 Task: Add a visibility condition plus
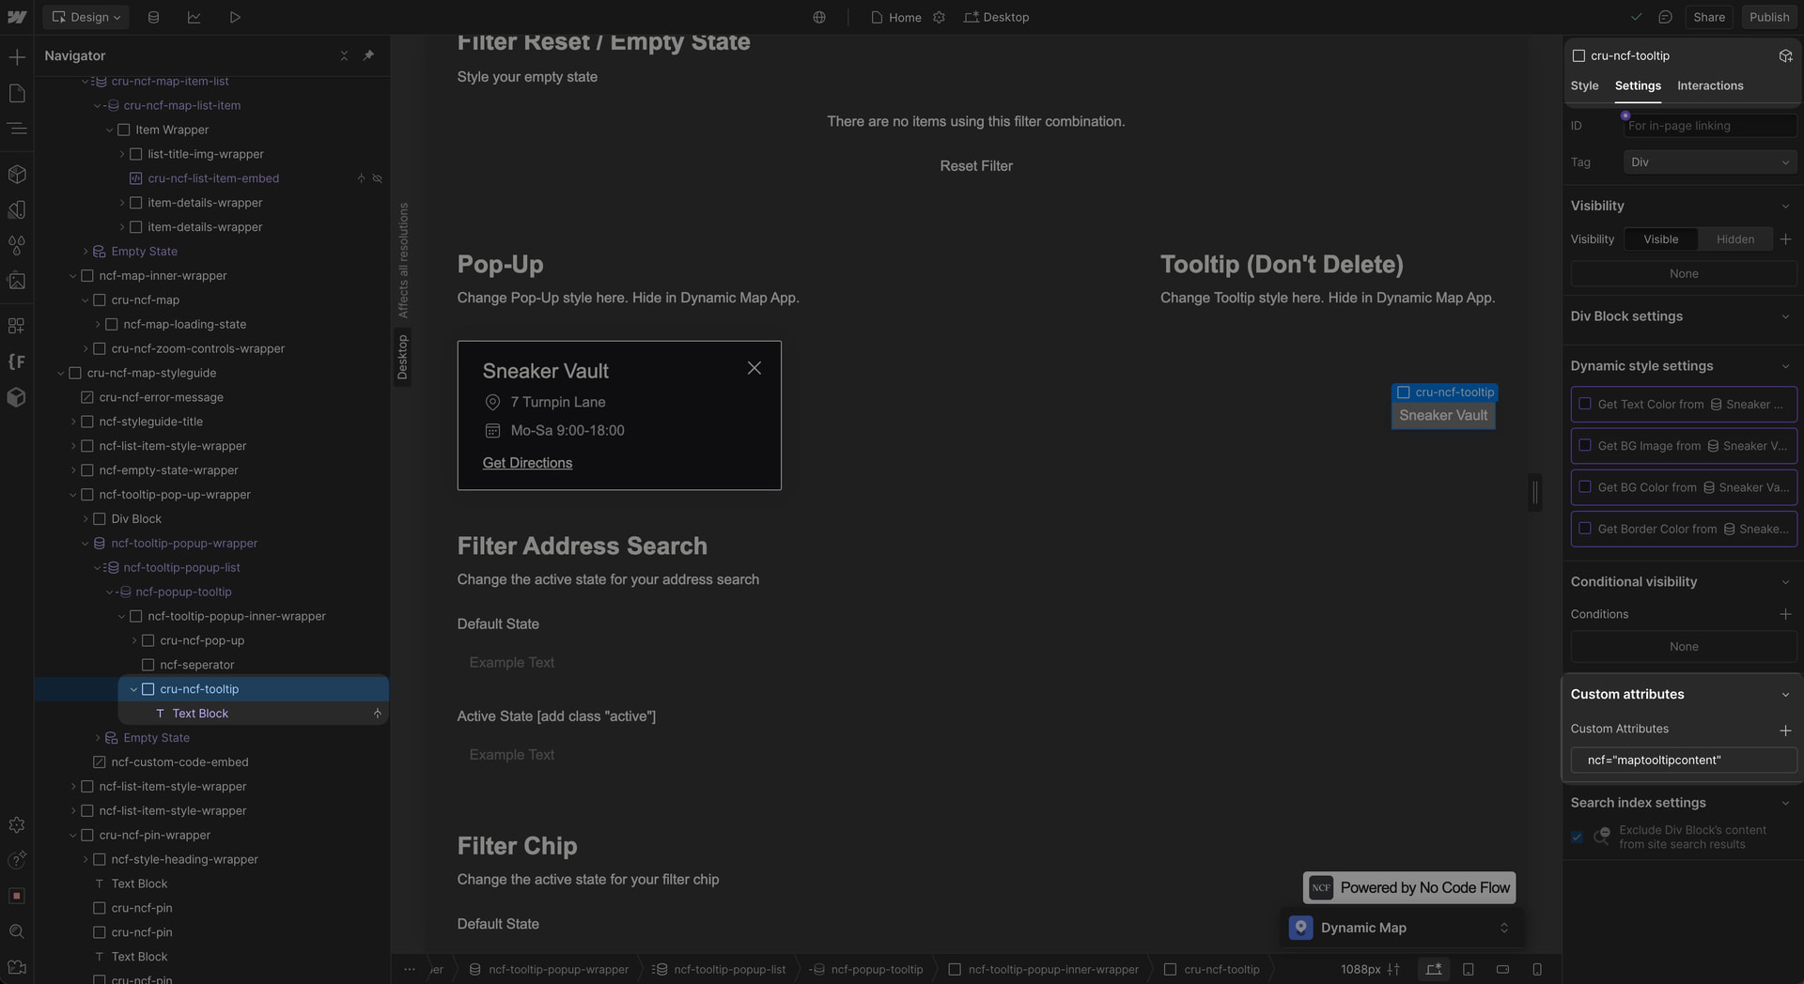pos(1785,614)
